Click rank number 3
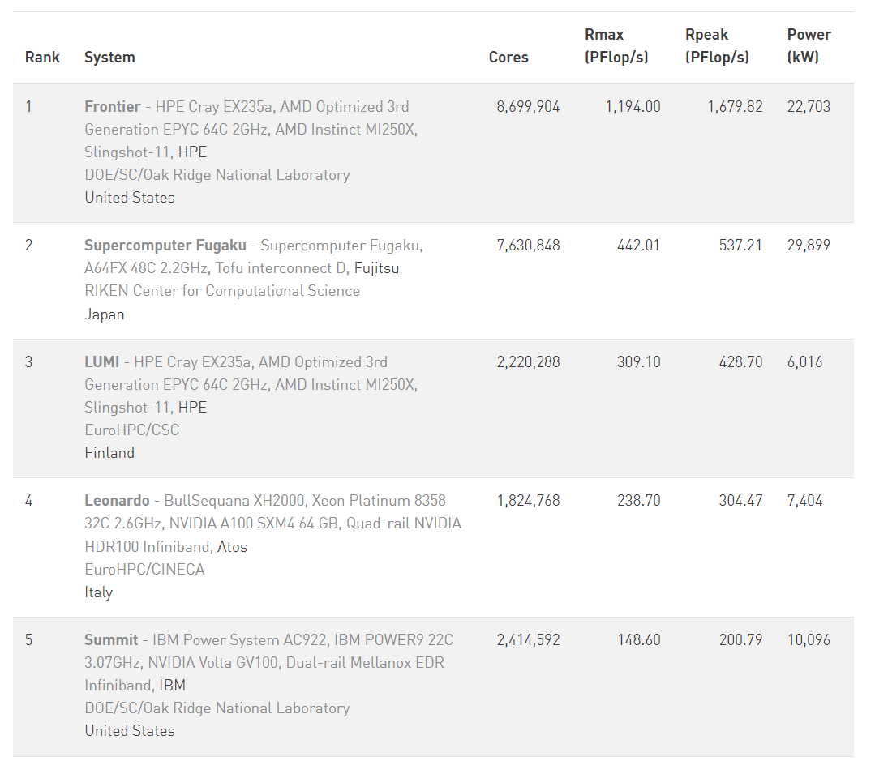Image resolution: width=875 pixels, height=761 pixels. [x=29, y=361]
